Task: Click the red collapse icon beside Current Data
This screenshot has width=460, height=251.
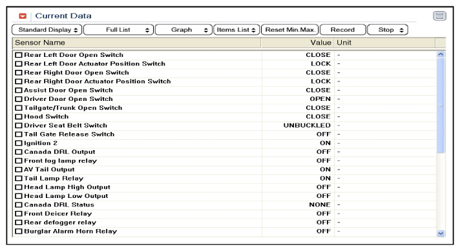Action: pyautogui.click(x=23, y=16)
